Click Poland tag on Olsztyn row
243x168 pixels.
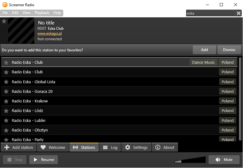pyautogui.click(x=228, y=130)
